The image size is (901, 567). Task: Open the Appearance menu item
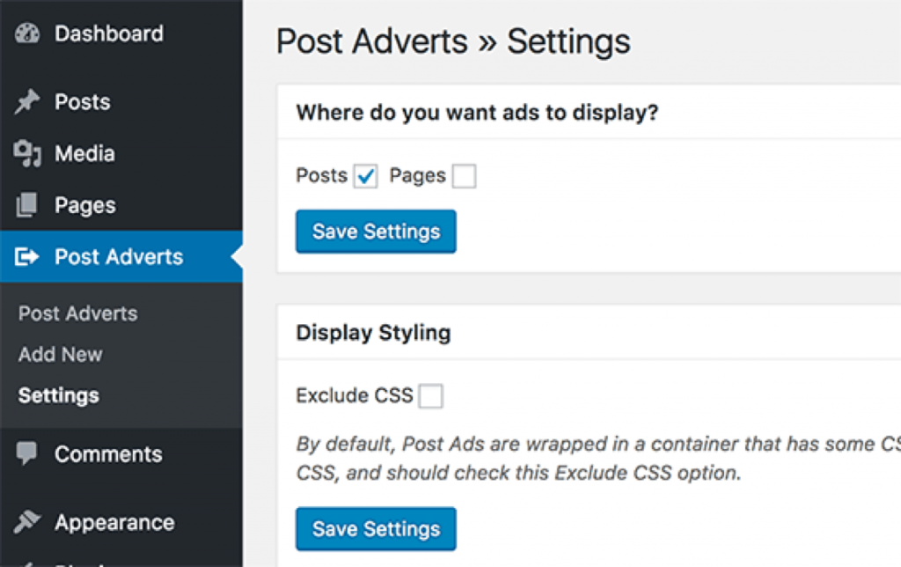pos(121,522)
